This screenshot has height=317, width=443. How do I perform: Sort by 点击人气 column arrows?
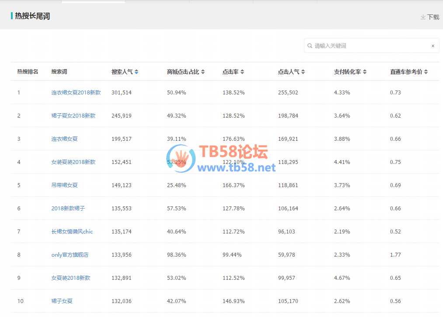(x=303, y=72)
